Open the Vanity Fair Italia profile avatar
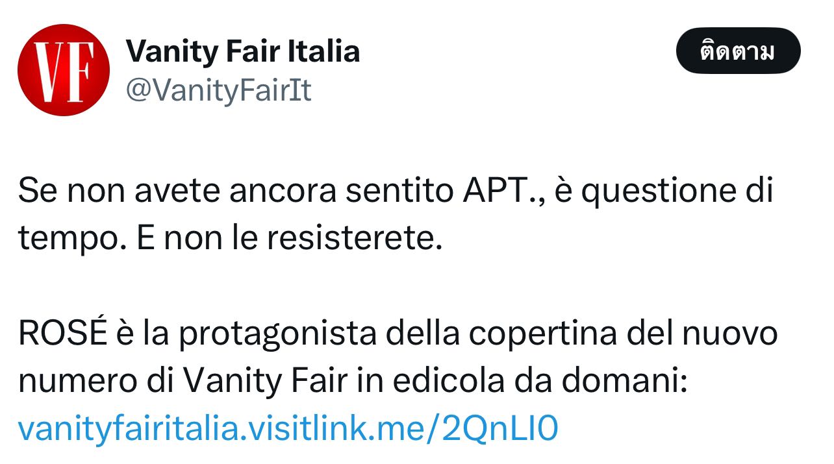 [x=63, y=70]
